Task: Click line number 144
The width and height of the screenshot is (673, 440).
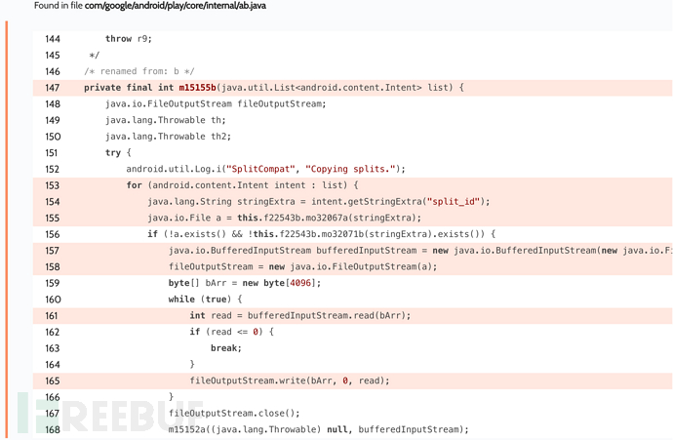Action: [53, 39]
